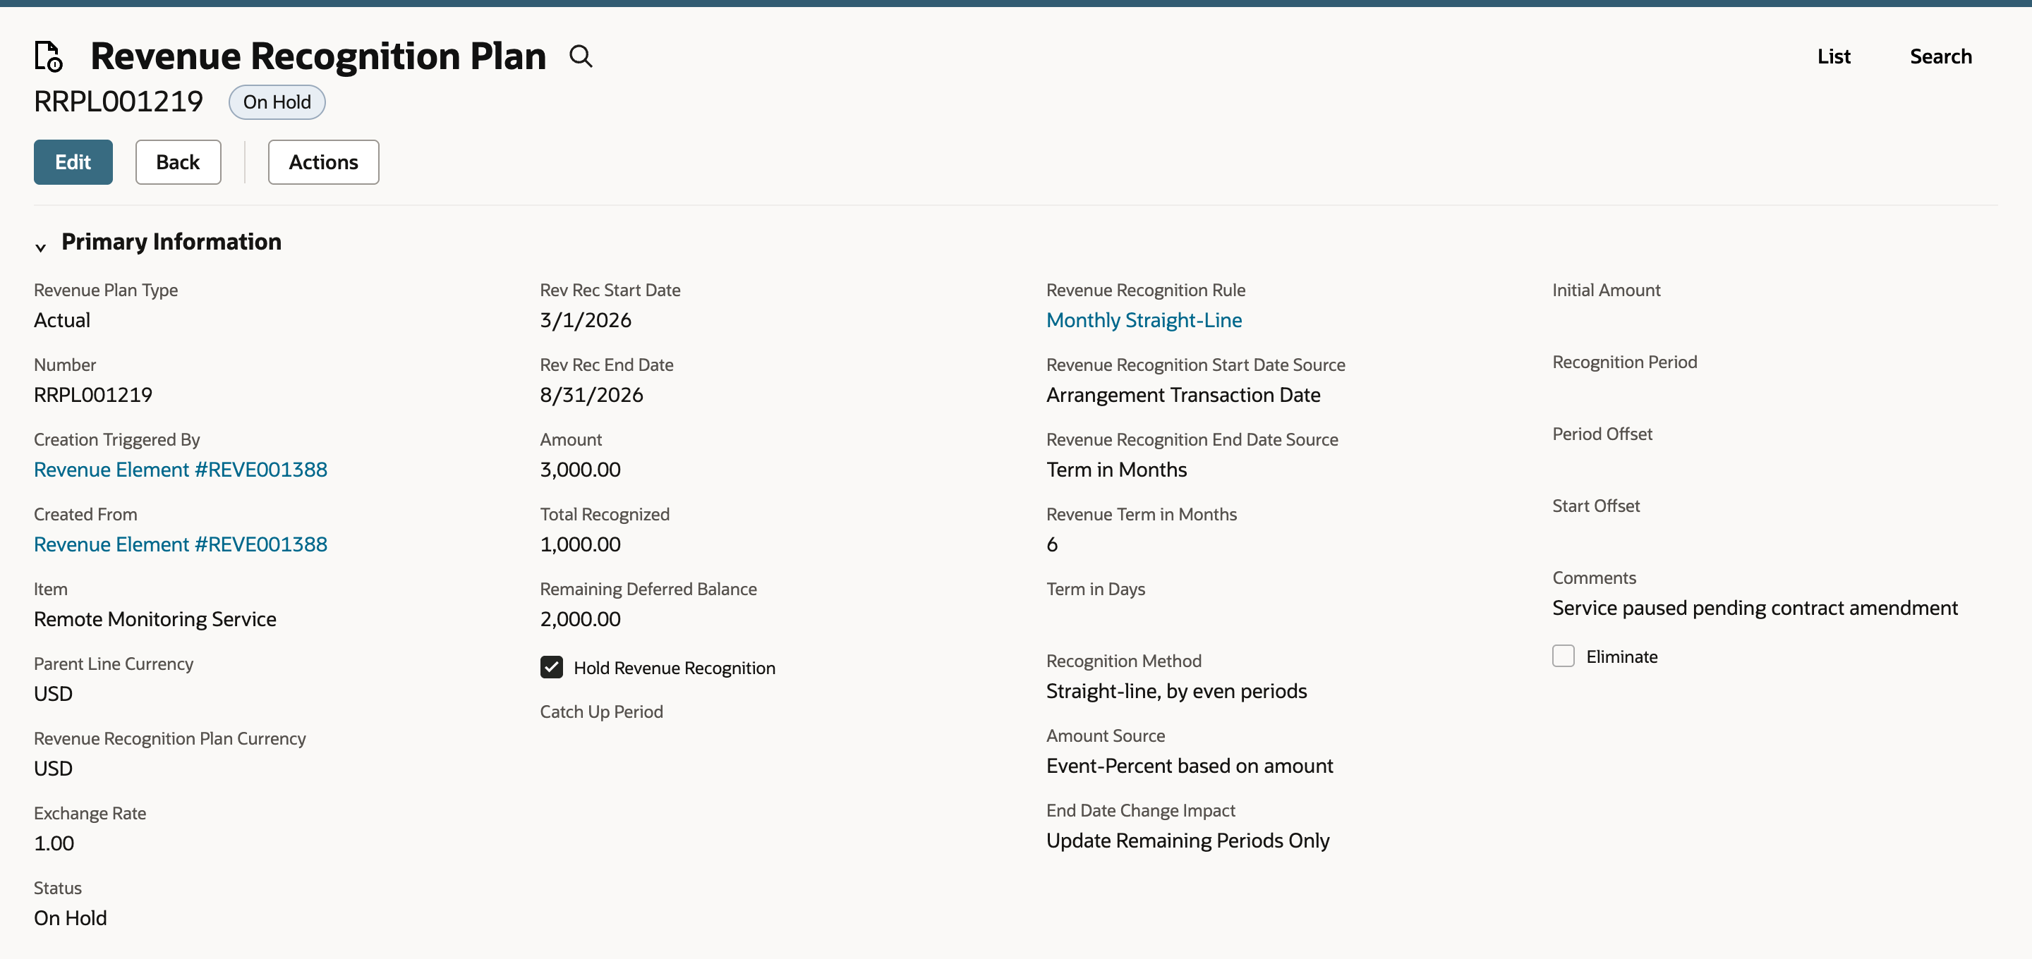
Task: Open Creation Triggered By Revenue Element #REVE001388
Action: pyautogui.click(x=181, y=470)
